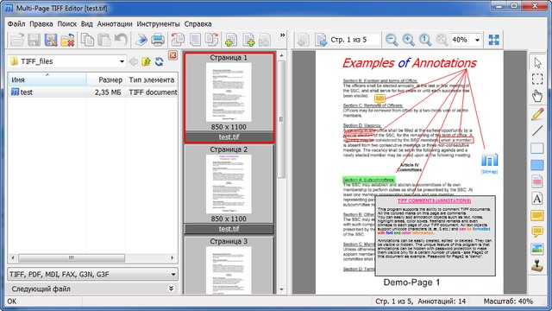Select the hand pan tool
Image resolution: width=552 pixels, height=311 pixels.
tap(537, 96)
